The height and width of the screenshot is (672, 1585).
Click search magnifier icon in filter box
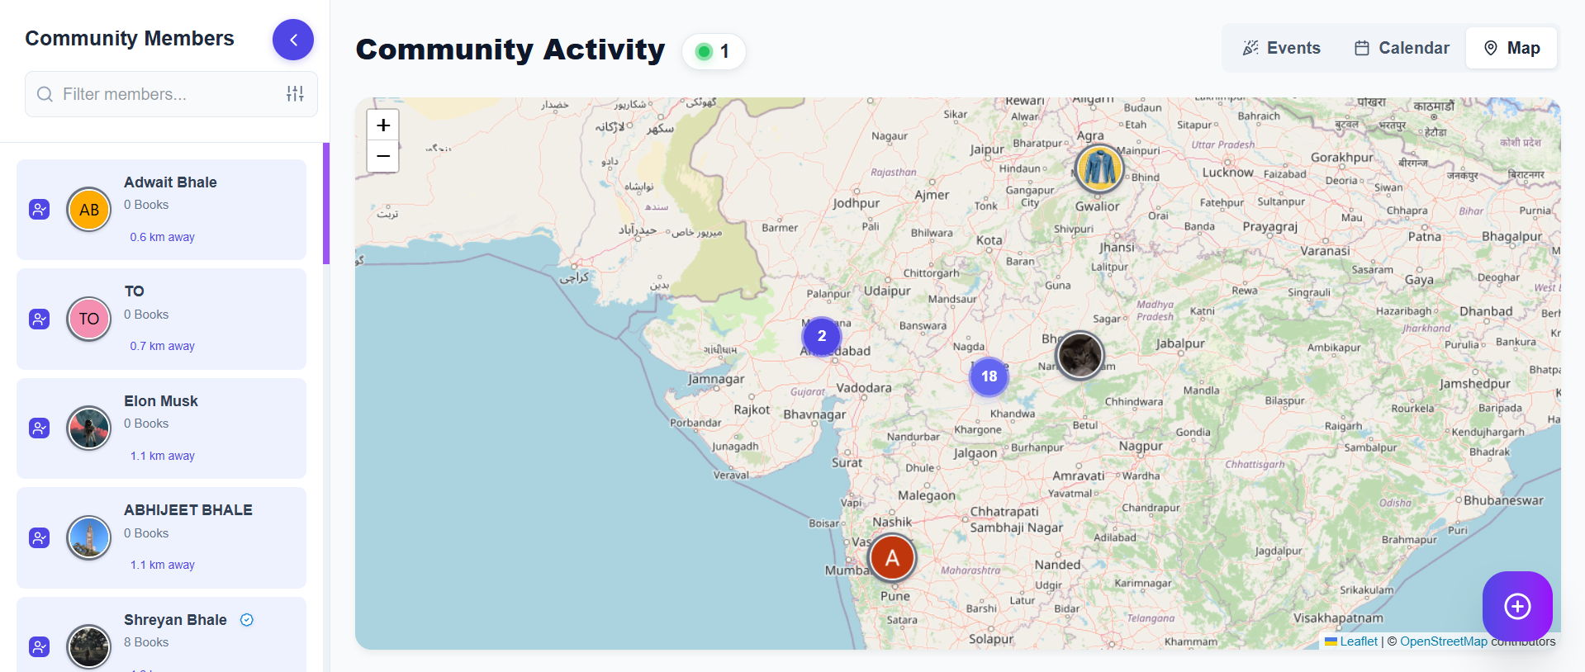45,94
